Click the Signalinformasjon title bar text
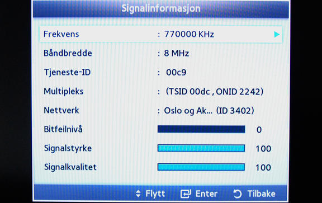 pos(161,8)
